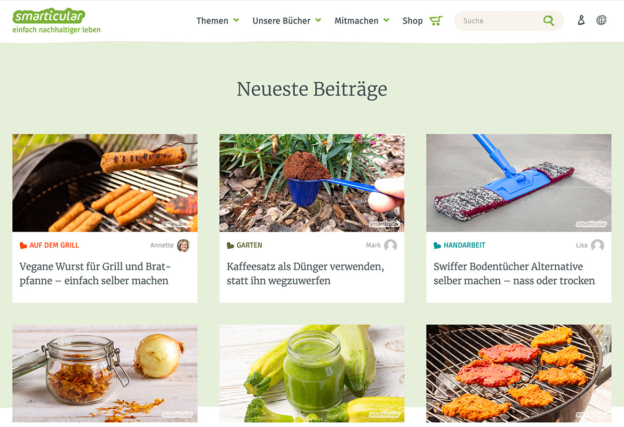Image resolution: width=624 pixels, height=427 pixels.
Task: Open the user account icon
Action: click(x=581, y=20)
